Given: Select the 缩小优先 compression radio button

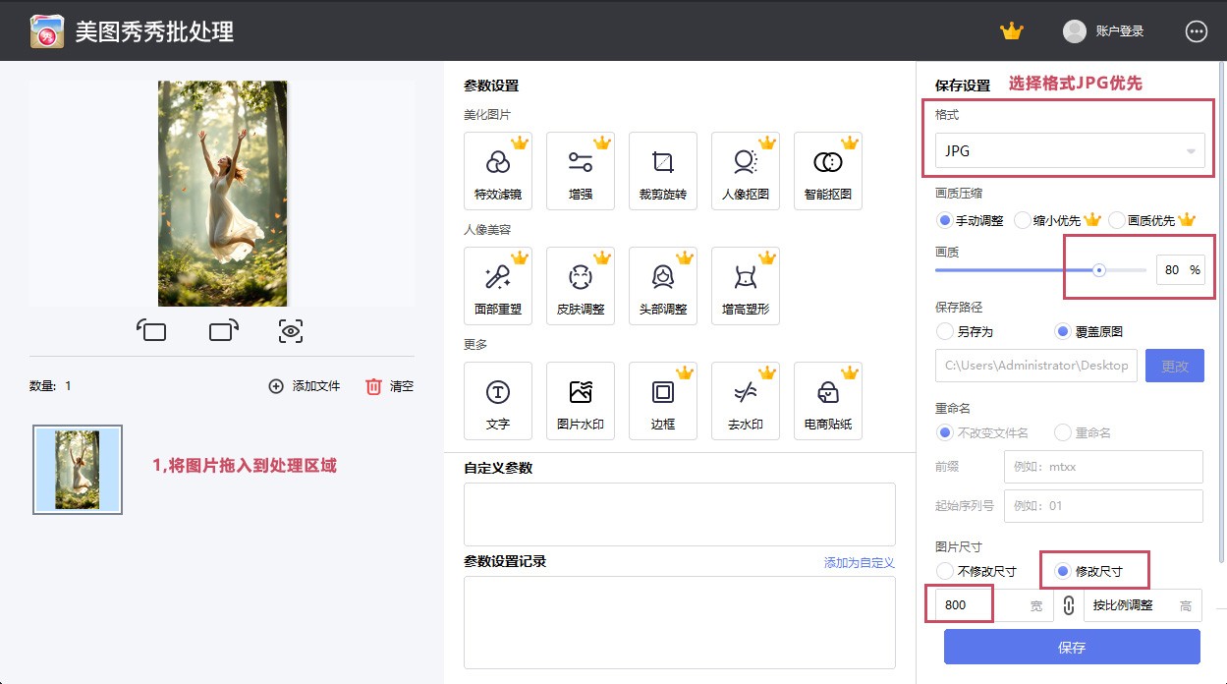Looking at the screenshot, I should [x=1023, y=220].
